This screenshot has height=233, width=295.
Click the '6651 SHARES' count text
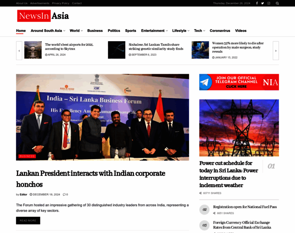[x=226, y=213]
